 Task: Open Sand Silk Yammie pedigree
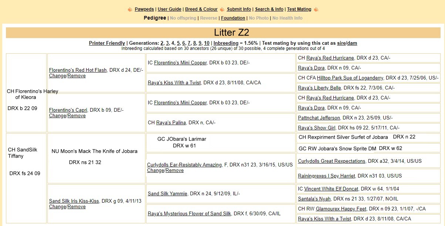pos(168,194)
